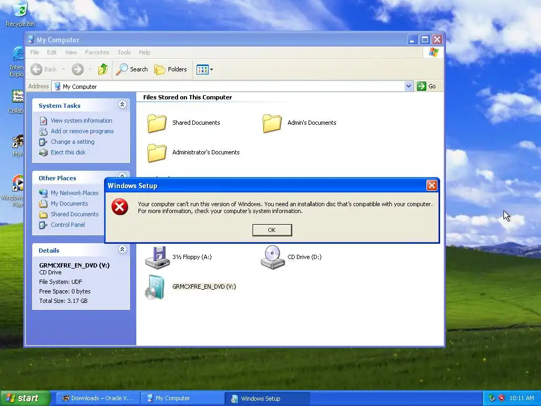Image resolution: width=541 pixels, height=406 pixels.
Task: Click the My Network Places icon
Action: 43,193
